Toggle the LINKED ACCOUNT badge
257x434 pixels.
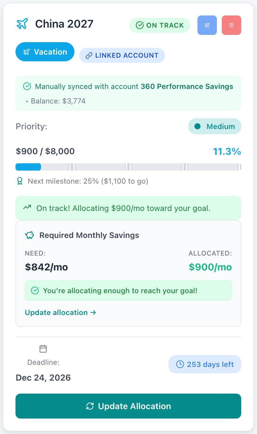click(x=122, y=55)
